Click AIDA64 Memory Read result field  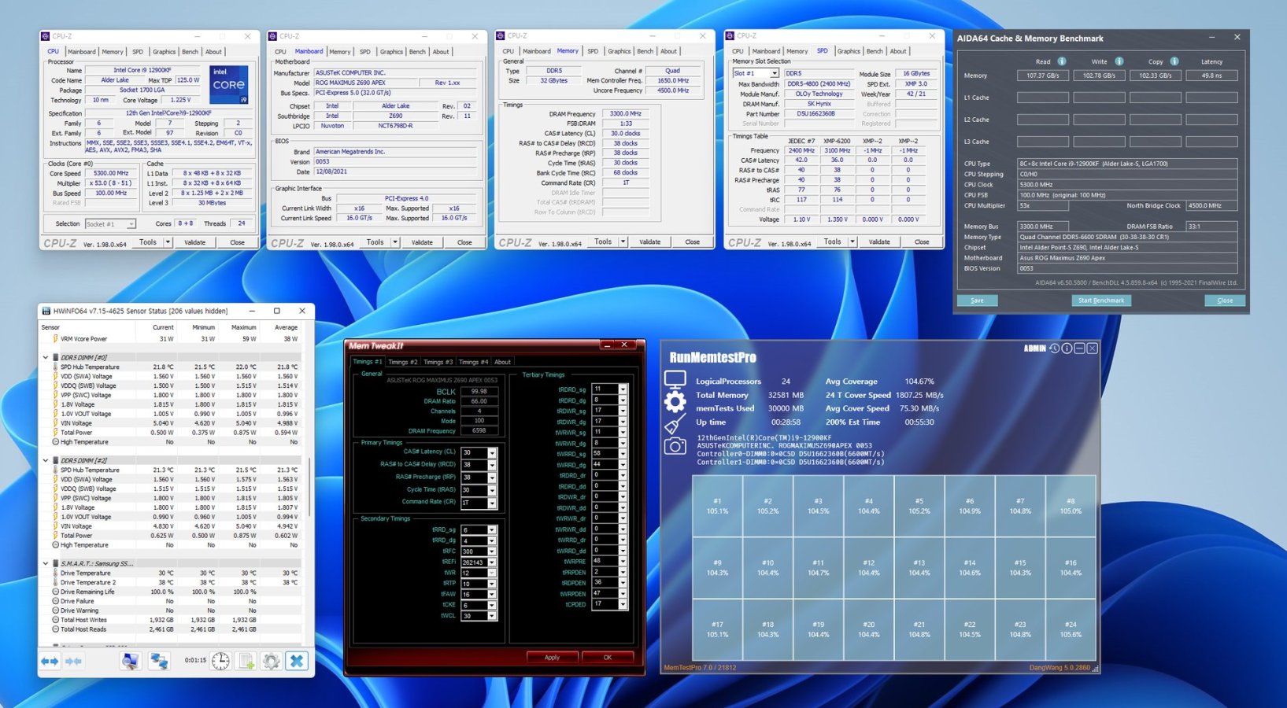tap(1042, 76)
